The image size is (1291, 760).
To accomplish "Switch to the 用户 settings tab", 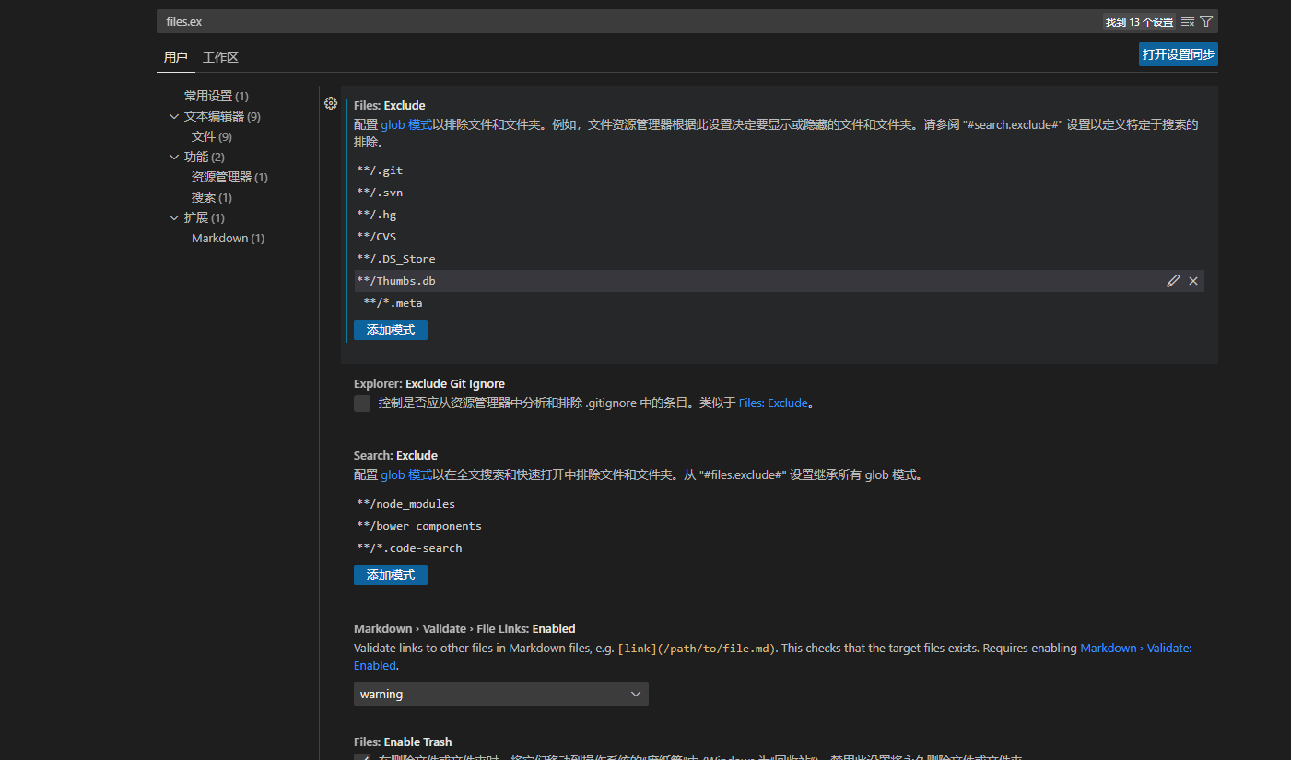I will 175,57.
